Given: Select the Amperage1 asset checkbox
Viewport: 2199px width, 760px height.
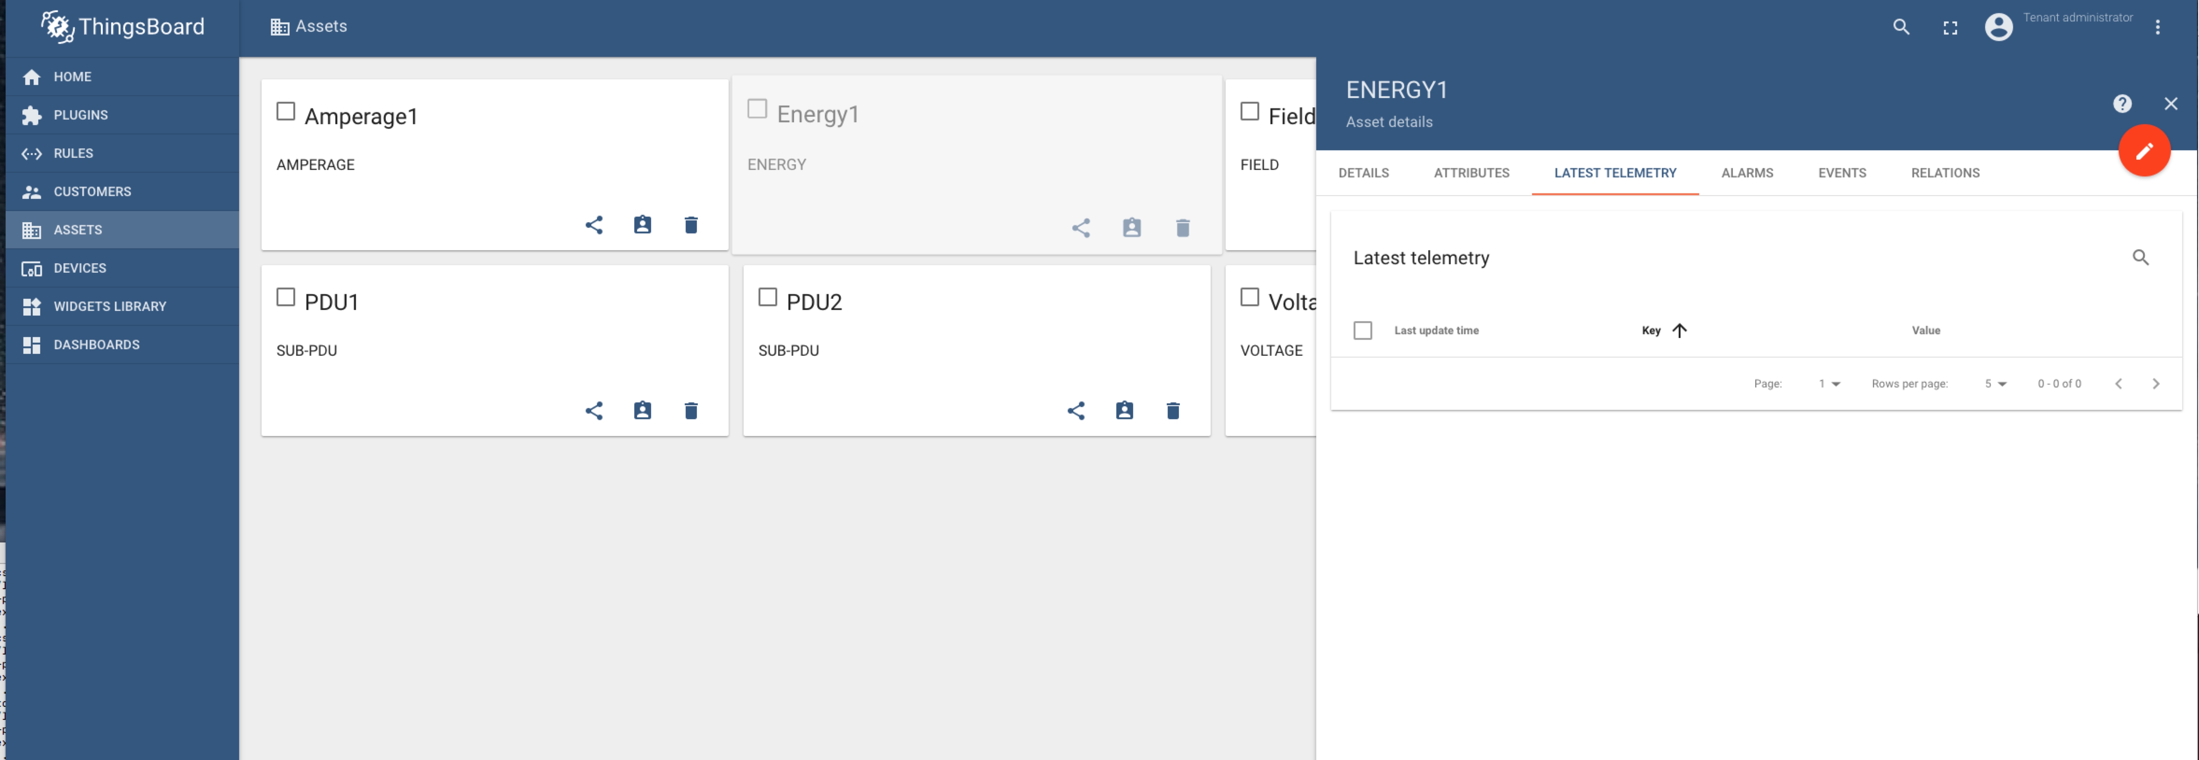Looking at the screenshot, I should pyautogui.click(x=285, y=110).
